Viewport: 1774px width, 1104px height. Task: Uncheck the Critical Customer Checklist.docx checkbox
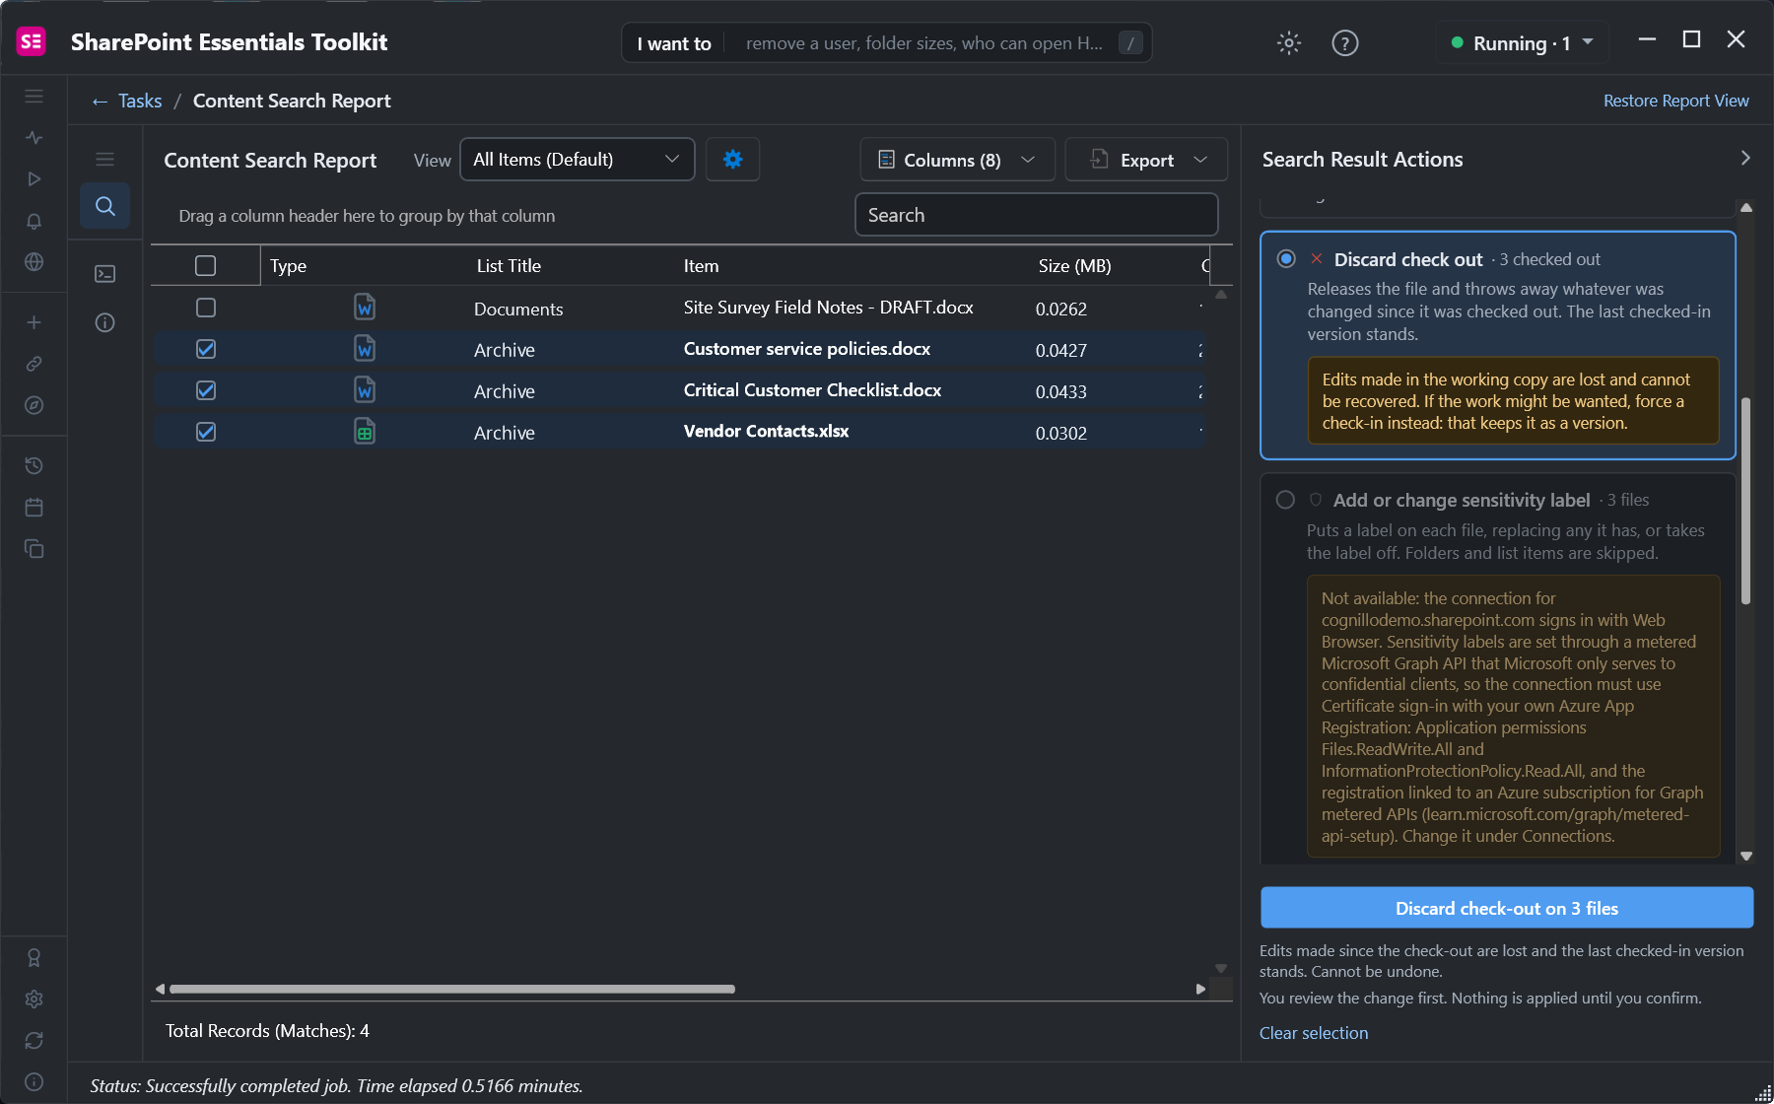pyautogui.click(x=206, y=390)
